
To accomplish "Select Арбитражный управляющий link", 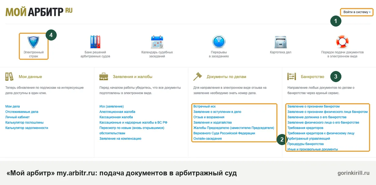I will coord(309,139).
